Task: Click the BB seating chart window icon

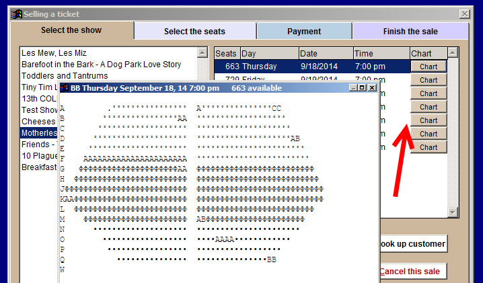Action: pyautogui.click(x=65, y=88)
